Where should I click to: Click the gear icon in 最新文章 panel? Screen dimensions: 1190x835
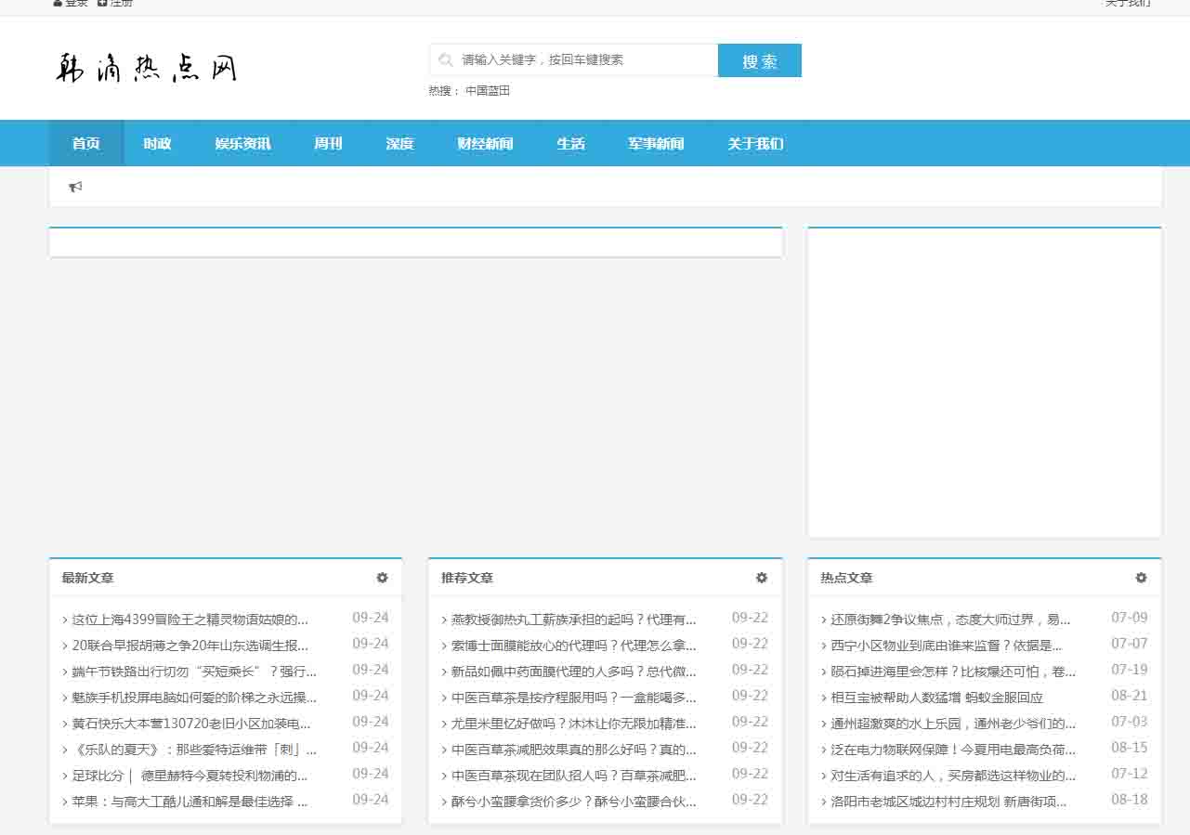coord(382,578)
